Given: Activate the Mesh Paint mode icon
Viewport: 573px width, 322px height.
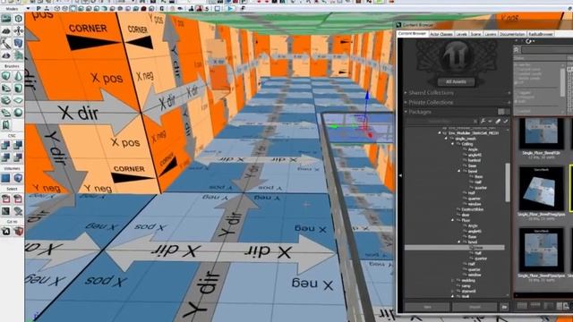Looking at the screenshot, I should point(6,43).
